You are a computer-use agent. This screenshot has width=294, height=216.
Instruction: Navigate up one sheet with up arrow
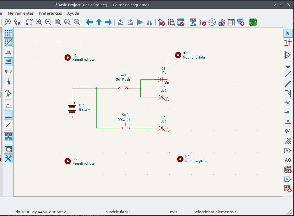99,22
